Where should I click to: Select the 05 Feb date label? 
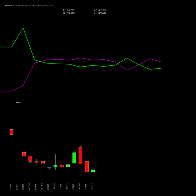pyautogui.click(x=36, y=186)
